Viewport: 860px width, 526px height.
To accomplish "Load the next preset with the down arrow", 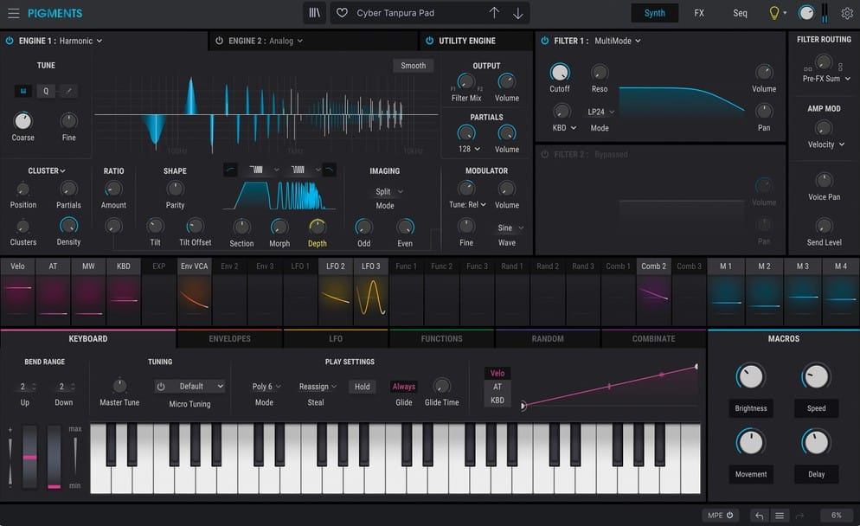I will pos(517,13).
